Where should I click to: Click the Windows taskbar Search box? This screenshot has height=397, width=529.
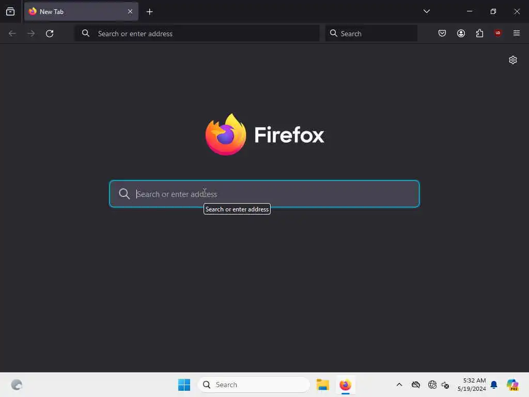(254, 385)
